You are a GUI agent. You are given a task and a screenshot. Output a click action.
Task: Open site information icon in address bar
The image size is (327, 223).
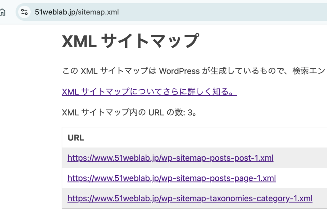tap(24, 12)
